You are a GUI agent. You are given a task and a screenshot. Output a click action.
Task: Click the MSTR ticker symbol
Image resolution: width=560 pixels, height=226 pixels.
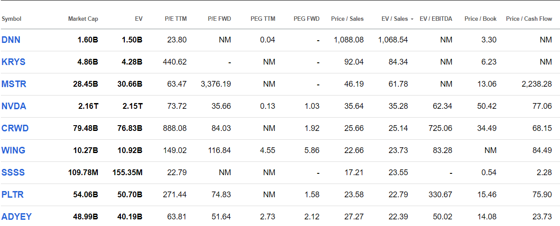click(14, 84)
